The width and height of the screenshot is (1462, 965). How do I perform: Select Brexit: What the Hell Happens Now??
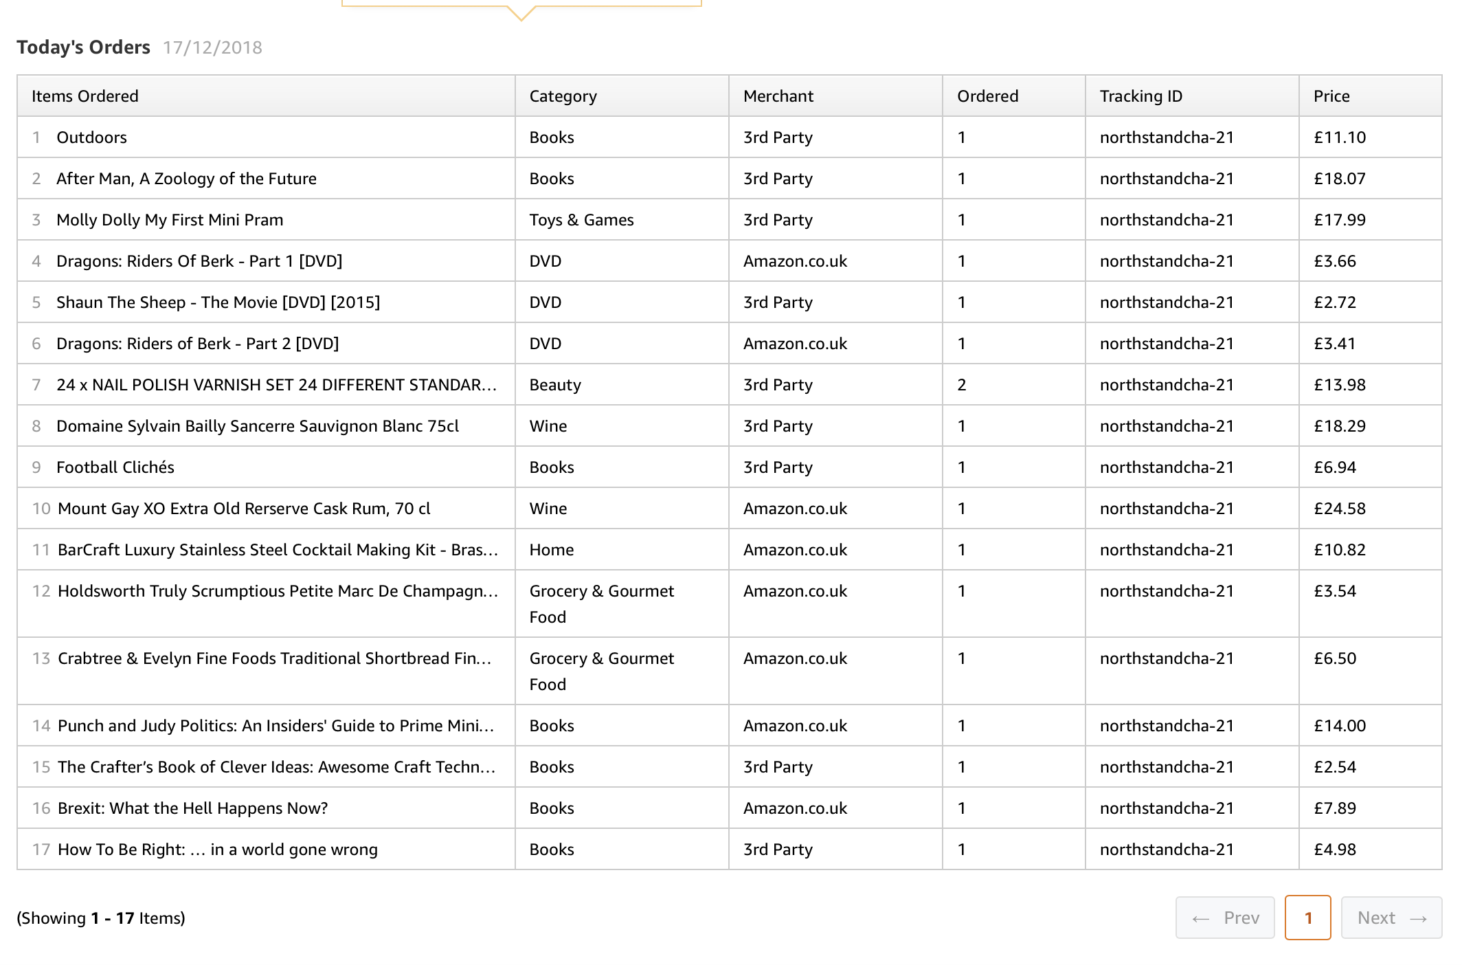193,808
